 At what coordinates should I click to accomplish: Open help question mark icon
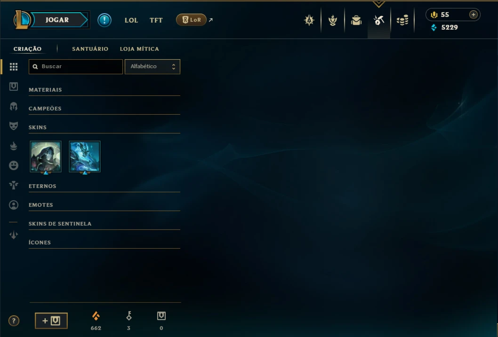pyautogui.click(x=14, y=321)
